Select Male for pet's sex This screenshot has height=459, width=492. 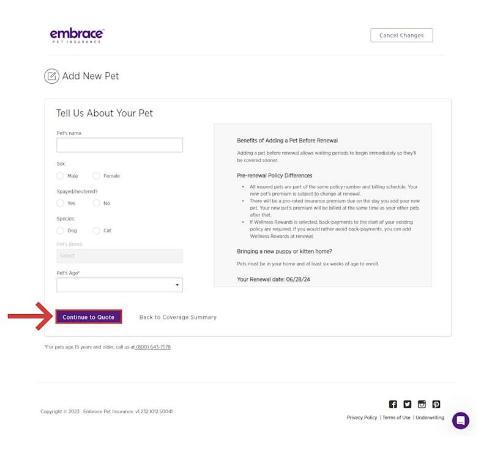pos(61,175)
